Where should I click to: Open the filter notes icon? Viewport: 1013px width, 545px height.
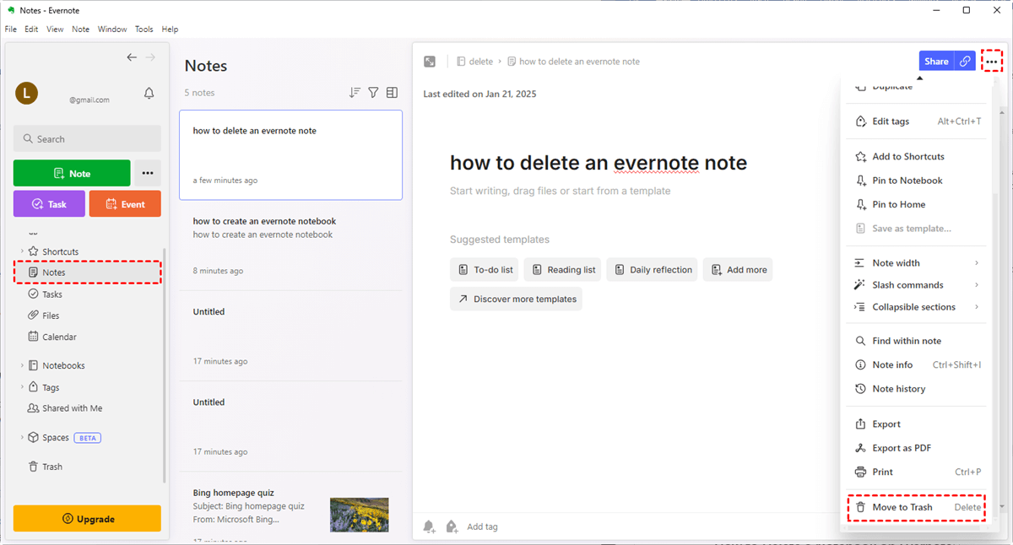pyautogui.click(x=373, y=93)
